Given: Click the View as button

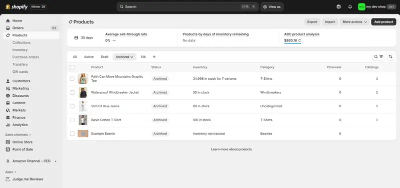Looking at the screenshot, I should 272,7.
